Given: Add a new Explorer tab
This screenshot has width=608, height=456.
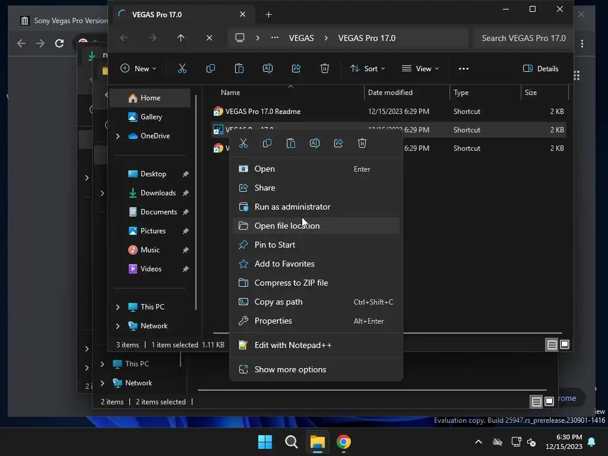Looking at the screenshot, I should pyautogui.click(x=269, y=15).
